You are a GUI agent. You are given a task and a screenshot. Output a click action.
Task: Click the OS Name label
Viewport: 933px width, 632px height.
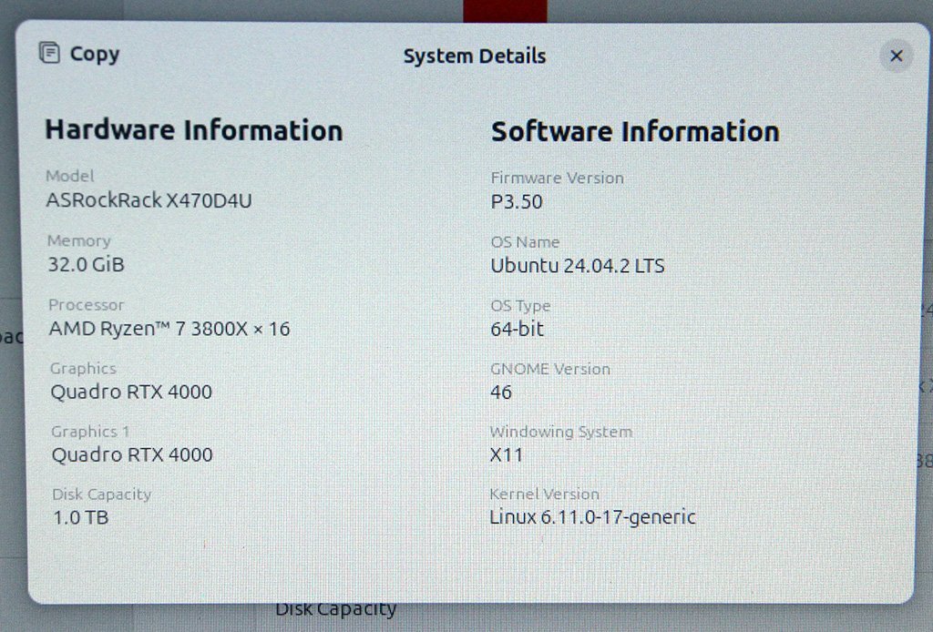[525, 242]
